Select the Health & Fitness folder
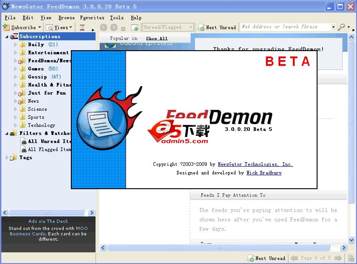This screenshot has width=357, height=264. [x=49, y=85]
